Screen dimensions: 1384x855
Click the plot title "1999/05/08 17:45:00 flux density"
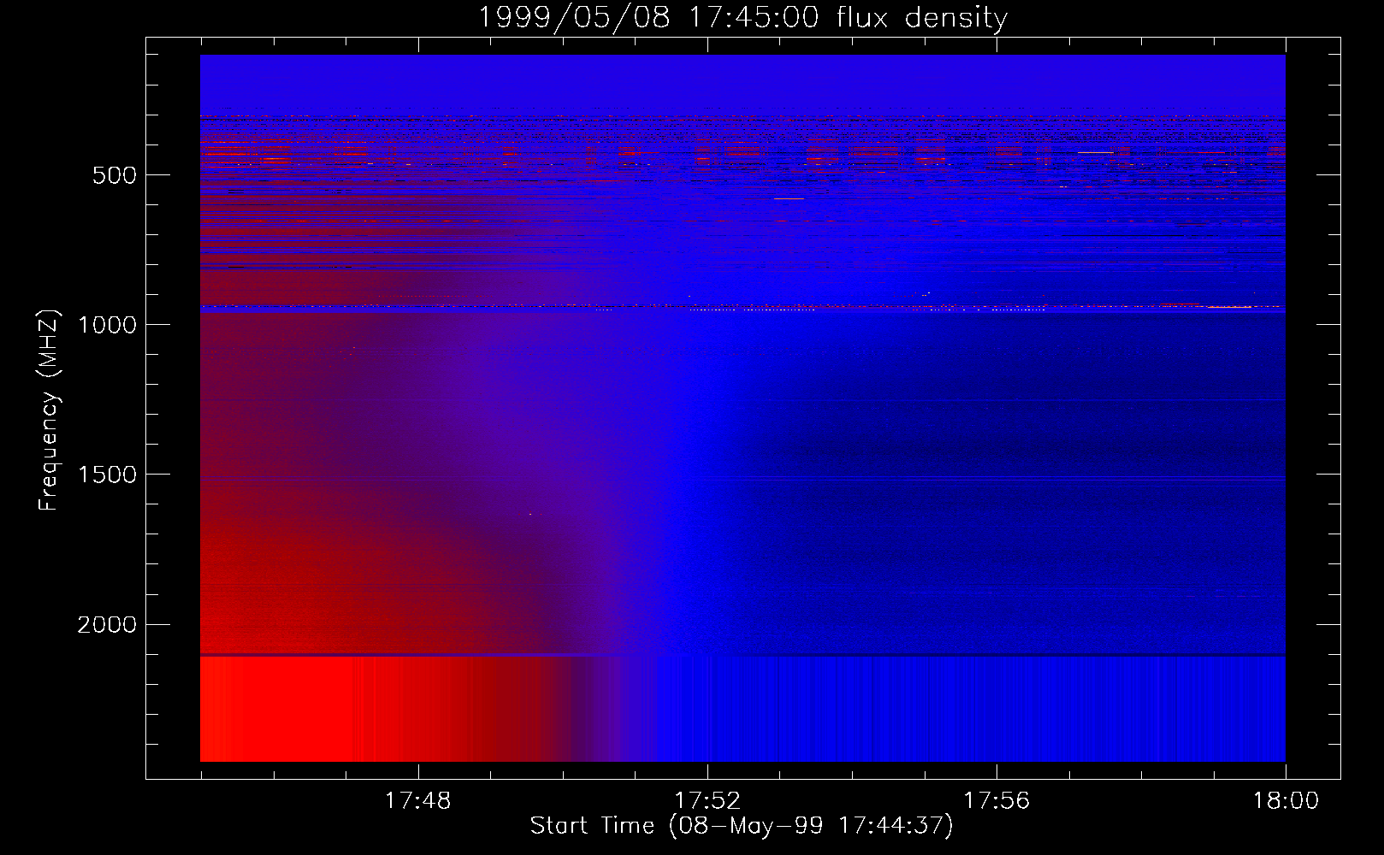[742, 17]
